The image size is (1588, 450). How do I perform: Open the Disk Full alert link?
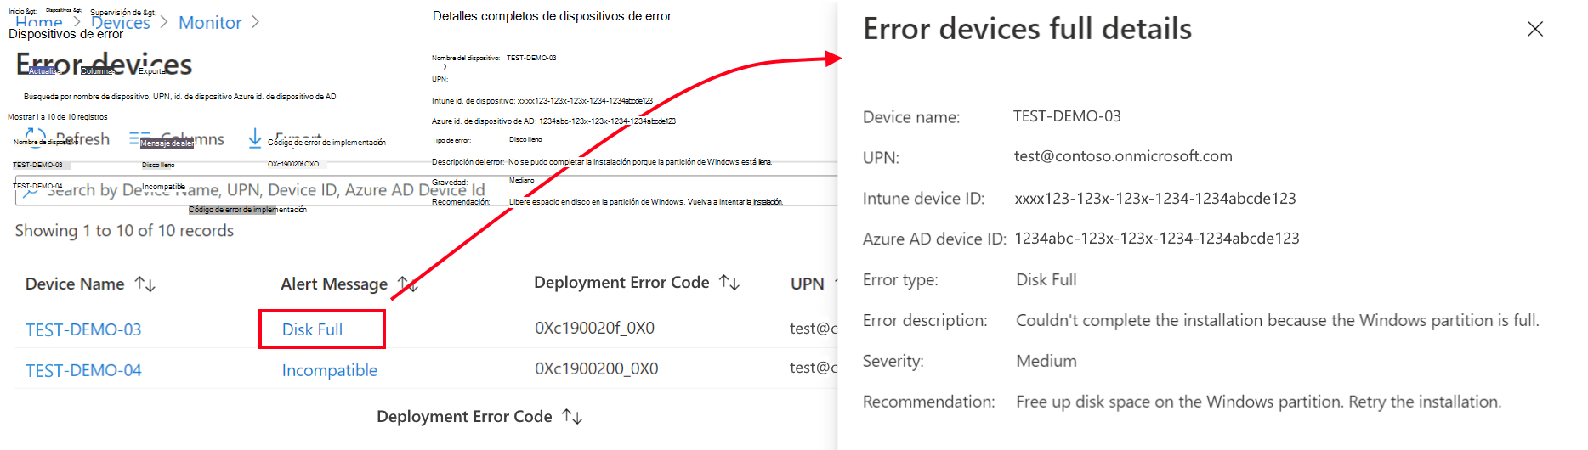point(312,329)
